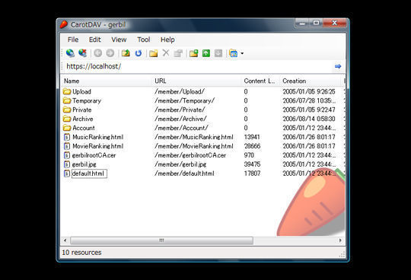Click the 13941 content length value
Image resolution: width=411 pixels, height=280 pixels.
[252, 137]
